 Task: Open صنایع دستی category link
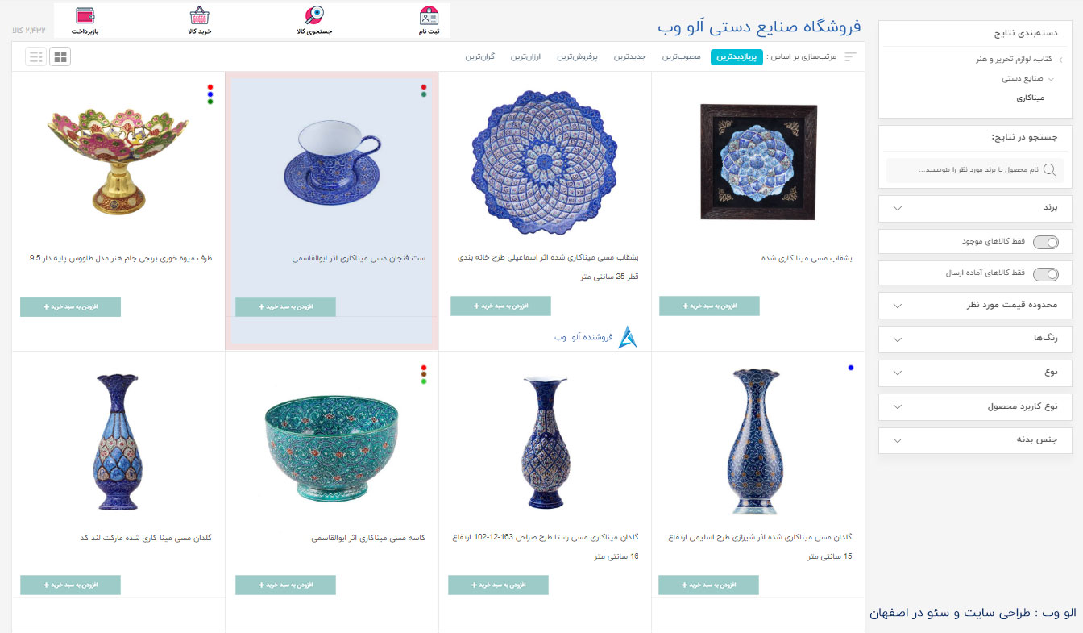tap(1023, 79)
